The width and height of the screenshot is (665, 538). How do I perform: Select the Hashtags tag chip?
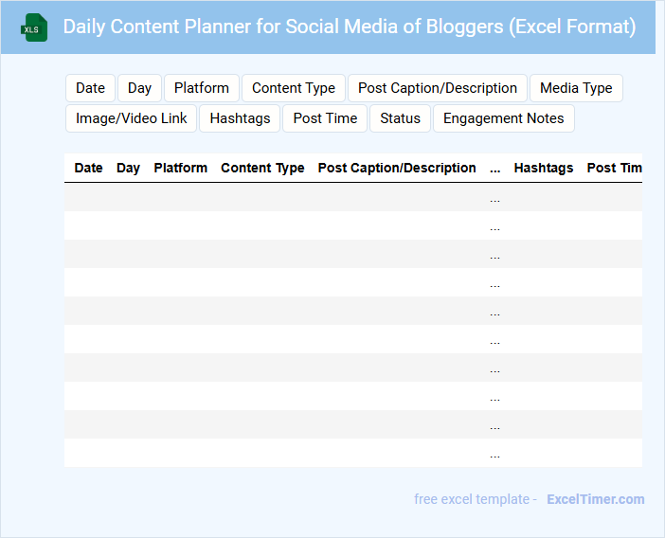[240, 118]
